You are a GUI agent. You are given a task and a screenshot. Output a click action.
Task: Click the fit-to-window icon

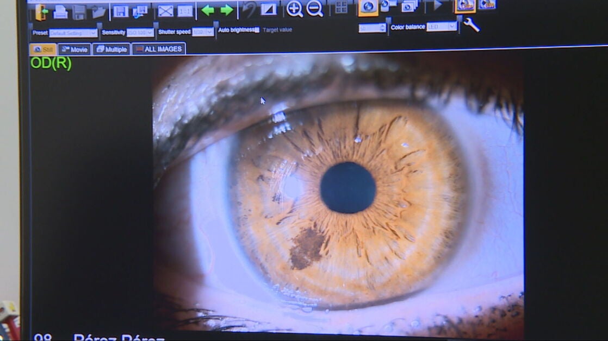(x=165, y=11)
